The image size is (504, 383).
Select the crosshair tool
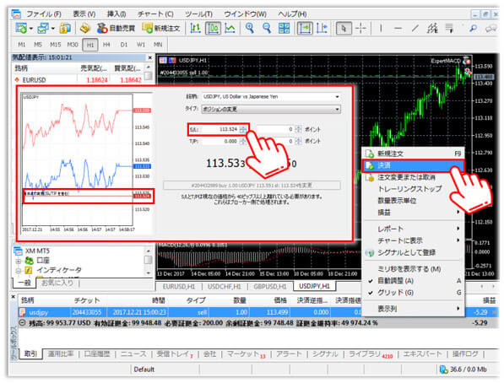(361, 29)
